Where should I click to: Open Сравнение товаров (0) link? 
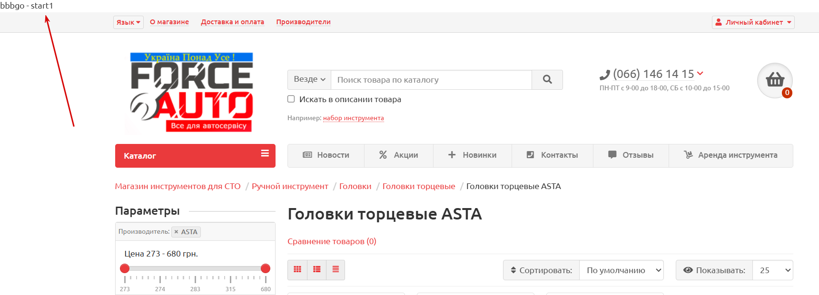click(332, 241)
